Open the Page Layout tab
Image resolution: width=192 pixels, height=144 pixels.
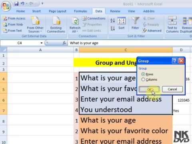click(58, 11)
